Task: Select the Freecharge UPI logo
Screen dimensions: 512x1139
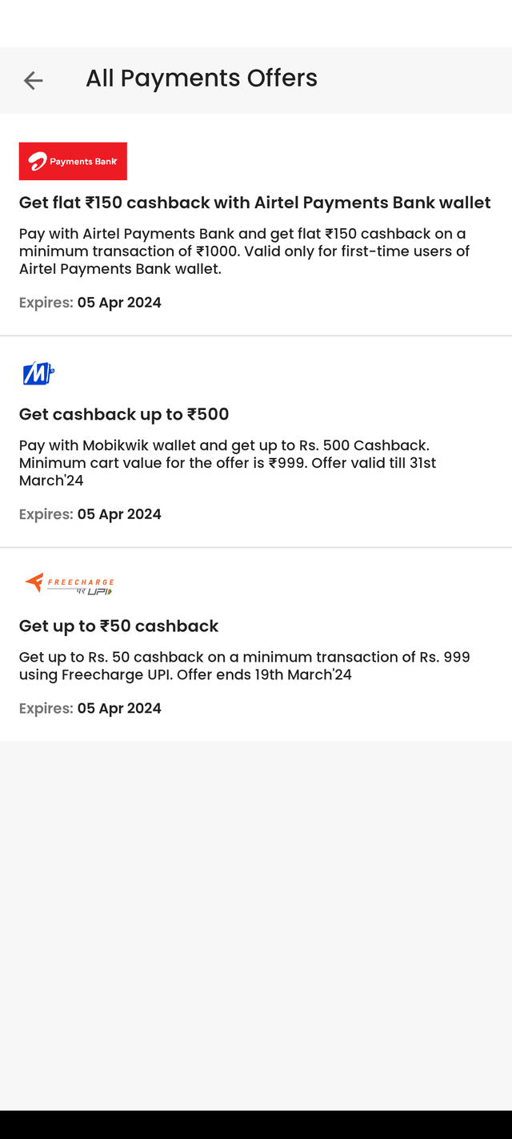Action: [x=70, y=584]
